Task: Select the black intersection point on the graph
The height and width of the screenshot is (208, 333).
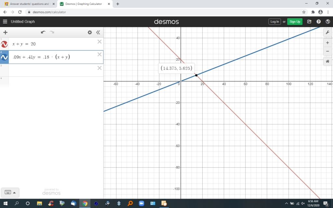Action: (196, 75)
